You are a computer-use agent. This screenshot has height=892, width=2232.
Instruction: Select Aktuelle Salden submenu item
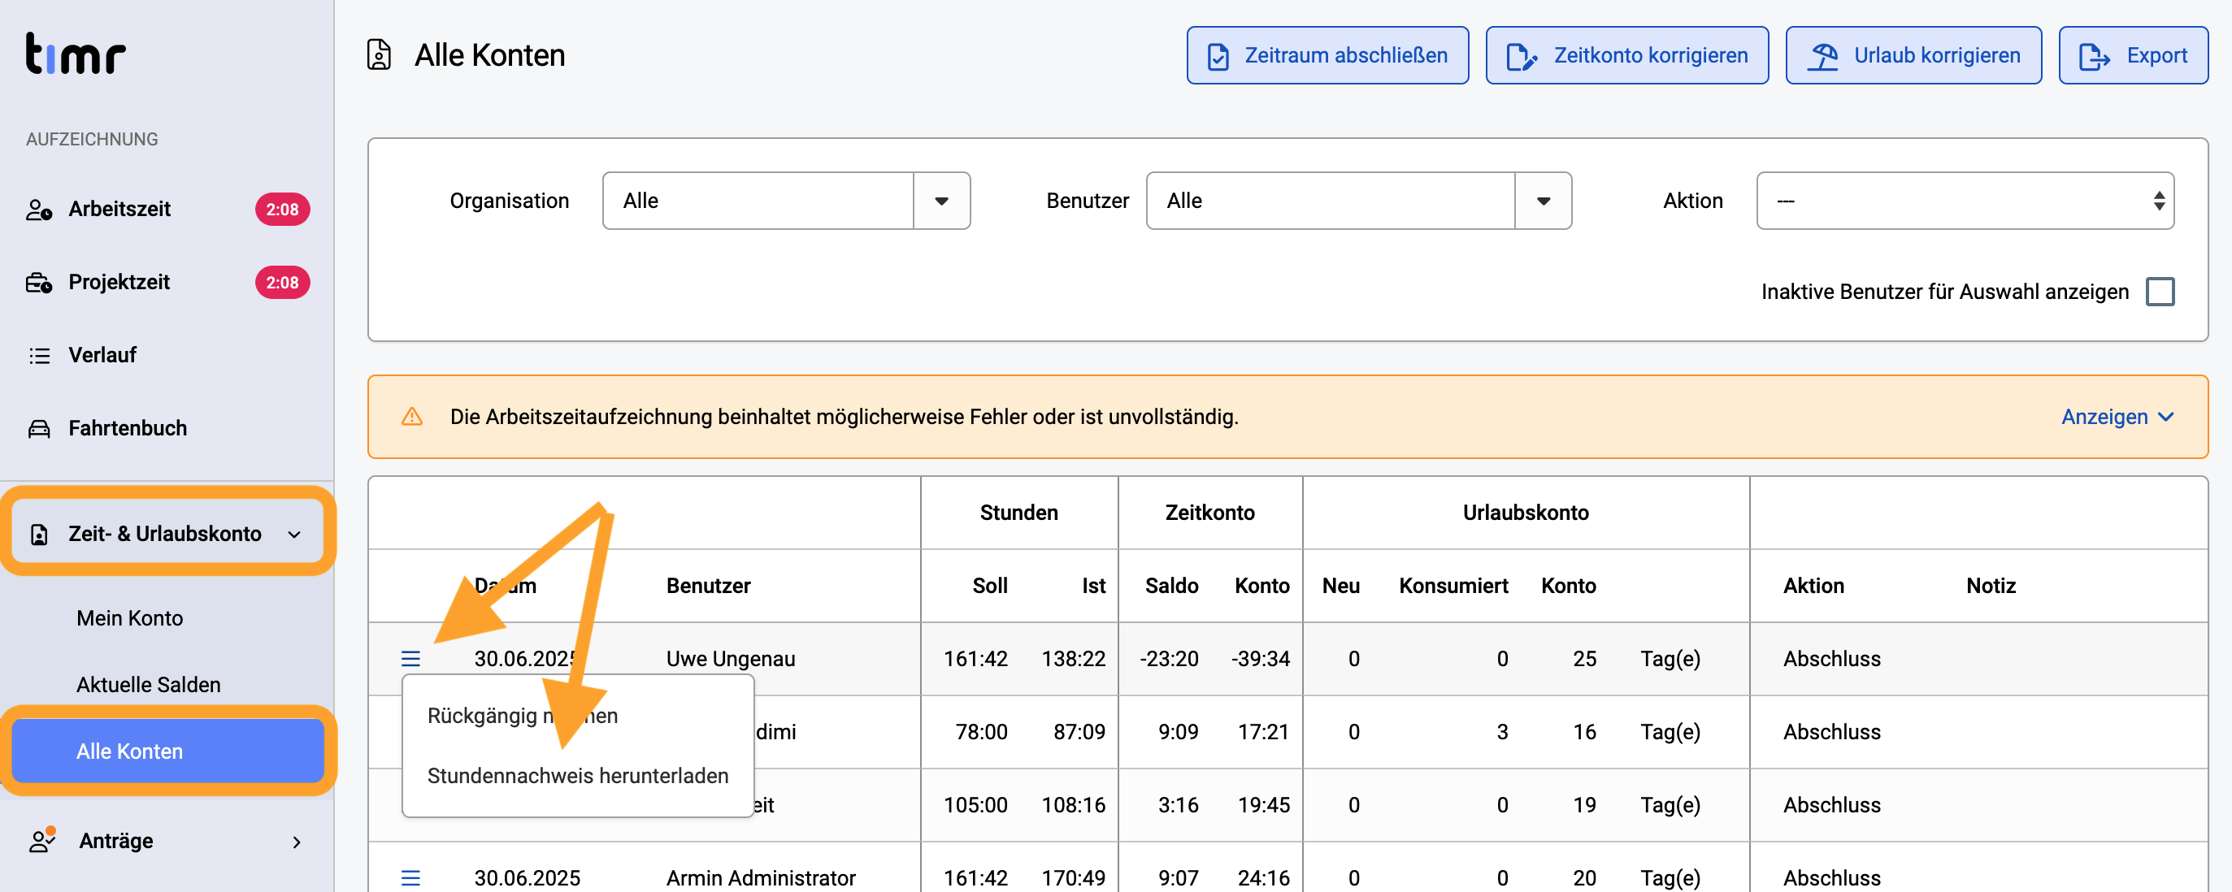(148, 685)
